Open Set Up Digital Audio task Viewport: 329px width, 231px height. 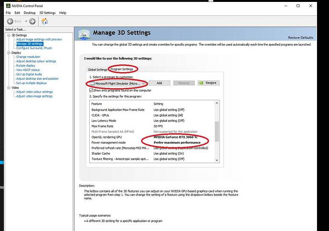pos(29,74)
